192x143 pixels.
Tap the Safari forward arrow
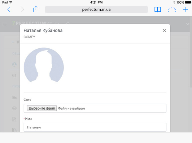[x=23, y=10]
